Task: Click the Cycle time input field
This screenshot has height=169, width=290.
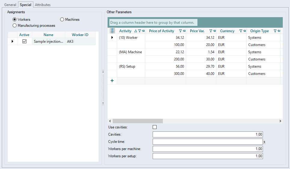Action: point(207,142)
